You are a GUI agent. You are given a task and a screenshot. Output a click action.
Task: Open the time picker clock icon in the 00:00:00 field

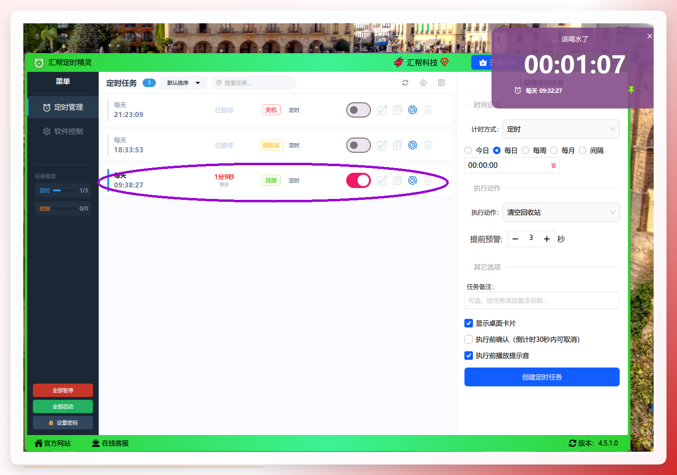click(x=554, y=166)
